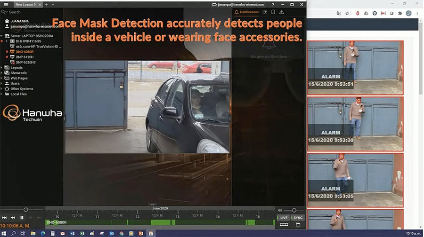Pause playback in the timeline controls

[x=22, y=218]
